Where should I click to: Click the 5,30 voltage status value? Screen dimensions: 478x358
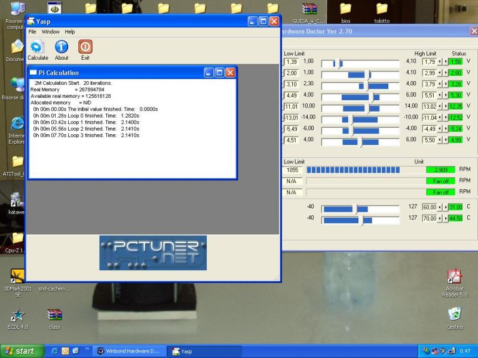pos(456,95)
